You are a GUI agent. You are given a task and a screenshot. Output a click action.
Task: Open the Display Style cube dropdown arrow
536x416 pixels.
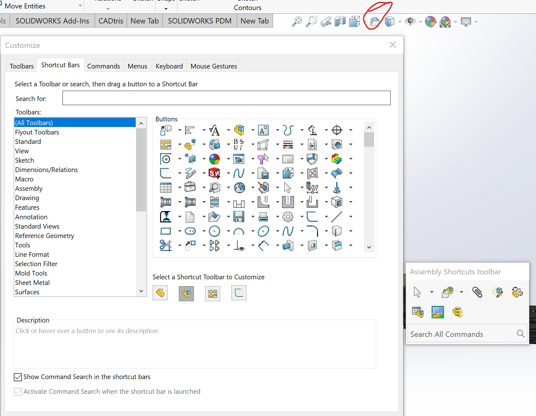pyautogui.click(x=400, y=22)
